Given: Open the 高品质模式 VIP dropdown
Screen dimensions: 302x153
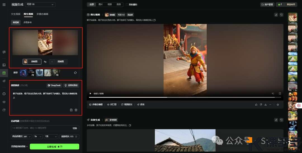Looking at the screenshot, I should point(21,137).
